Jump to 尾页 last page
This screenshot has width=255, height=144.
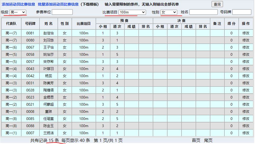tap(208, 141)
